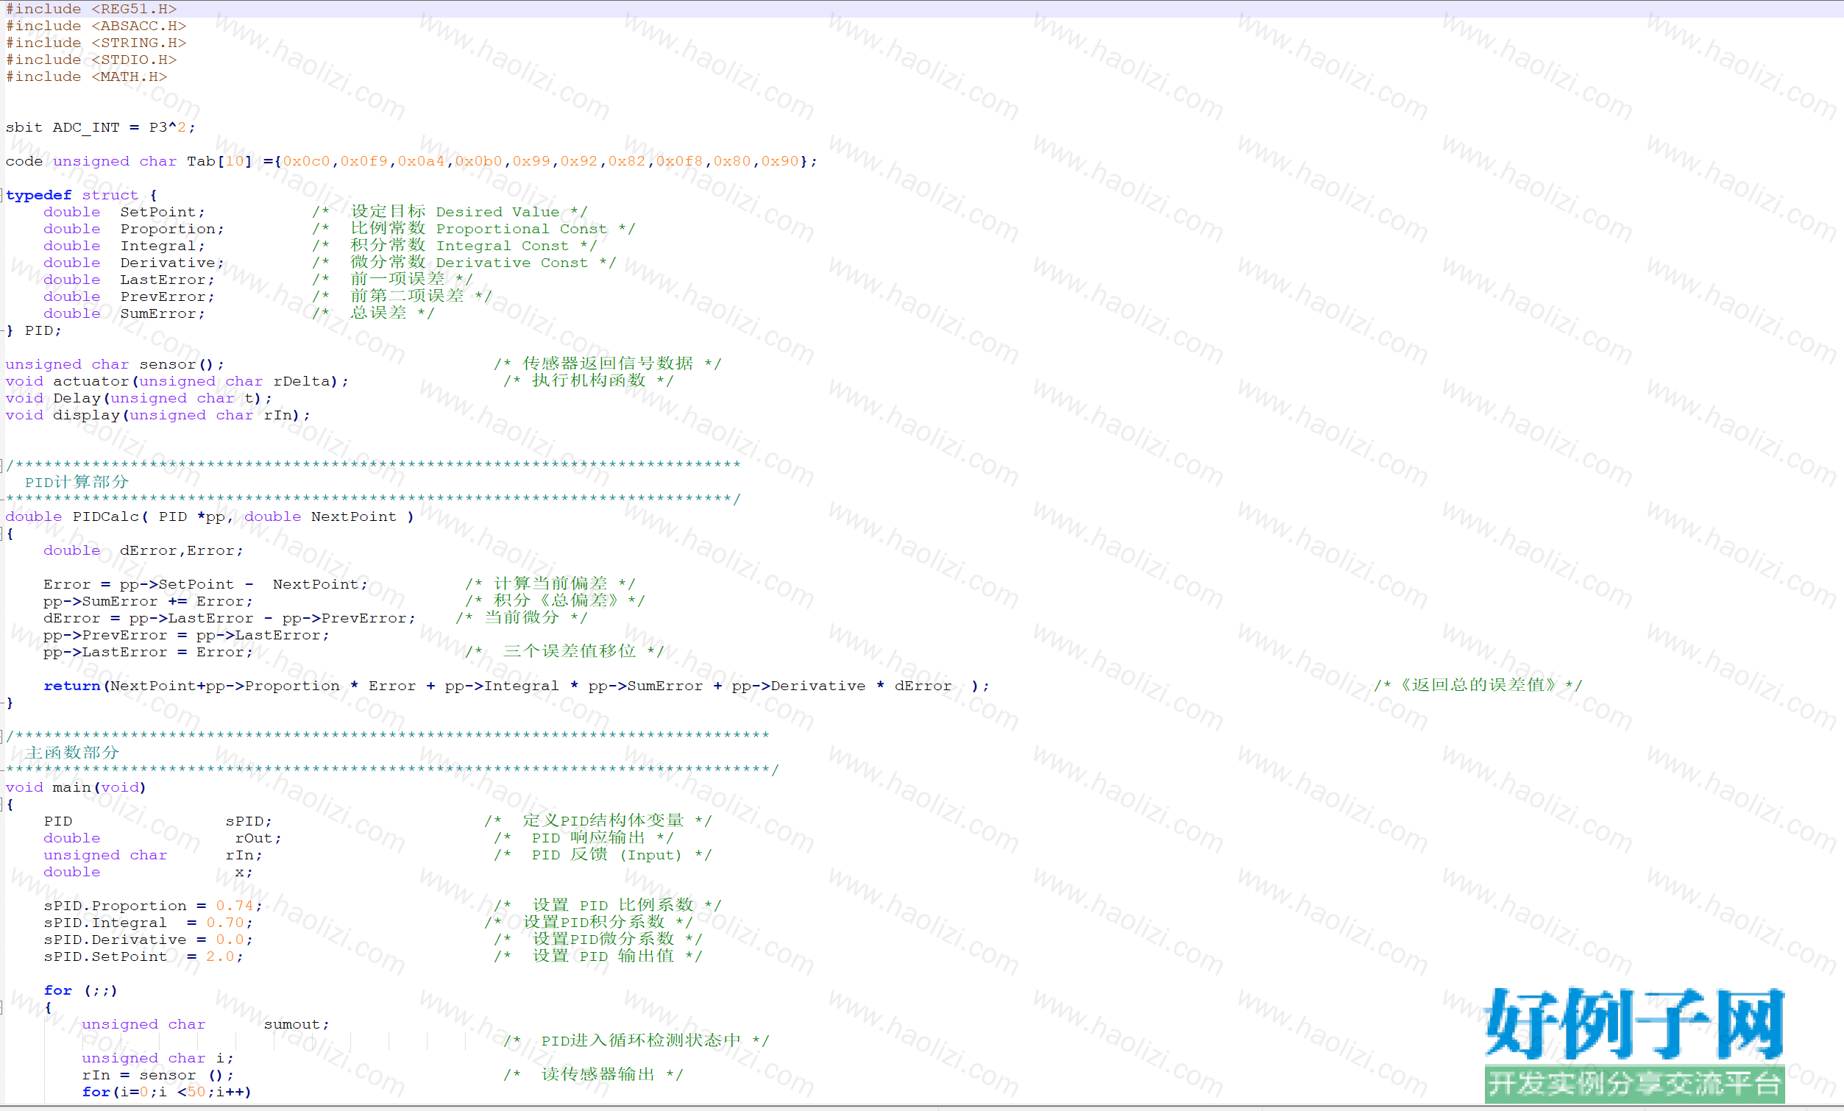The width and height of the screenshot is (1844, 1111).
Task: Click the #include <ABSACC.H> line
Action: [x=96, y=26]
